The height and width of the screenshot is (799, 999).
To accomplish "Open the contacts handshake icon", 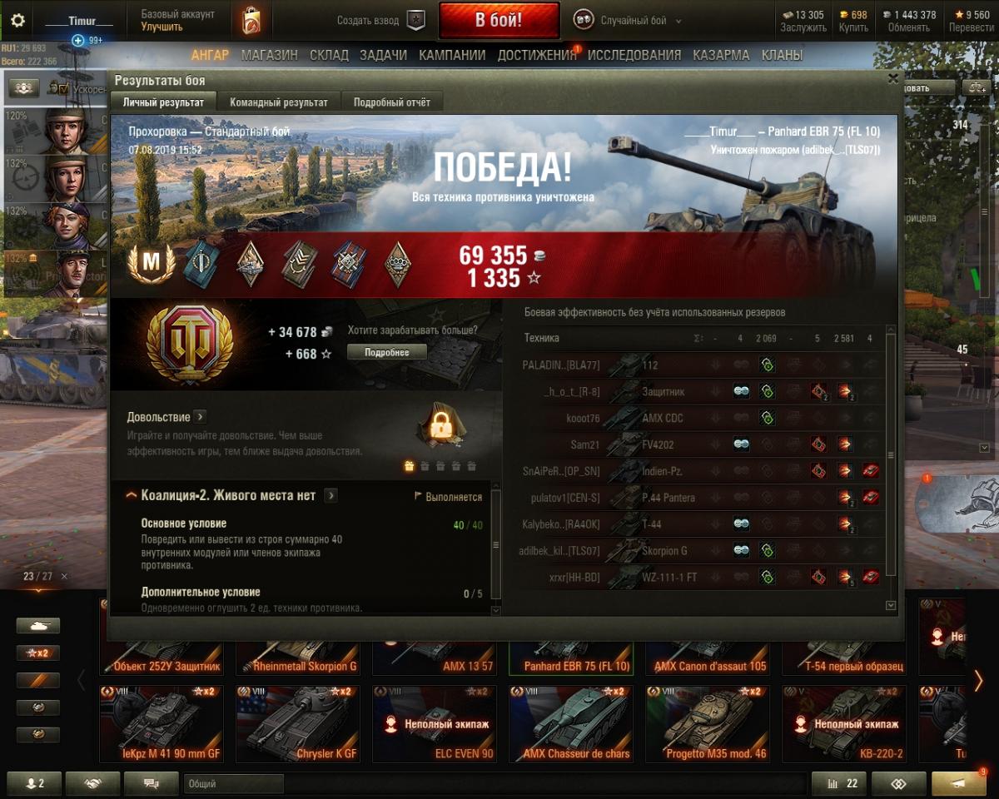I will 92,783.
